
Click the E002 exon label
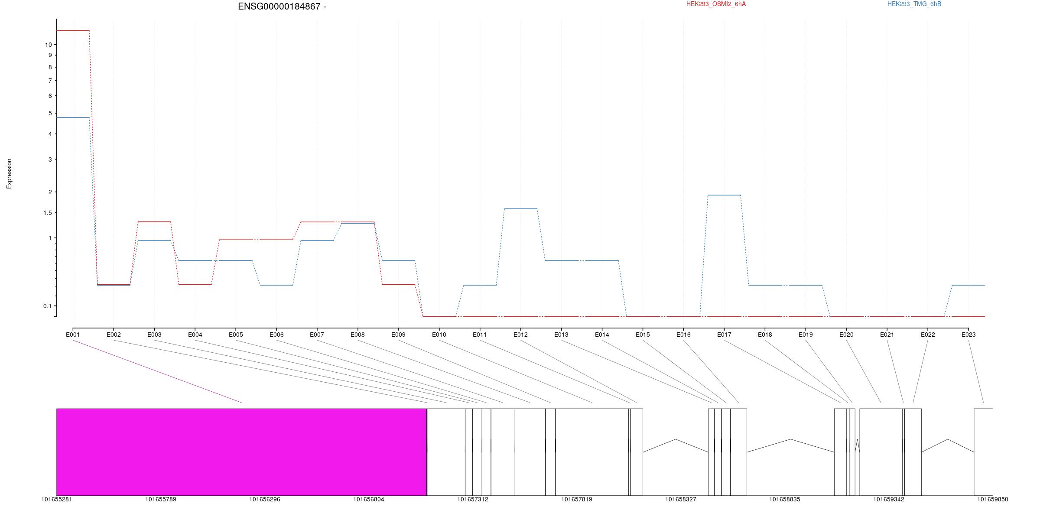(x=114, y=335)
